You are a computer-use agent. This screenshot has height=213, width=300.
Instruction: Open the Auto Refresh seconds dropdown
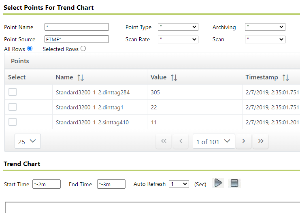179,184
